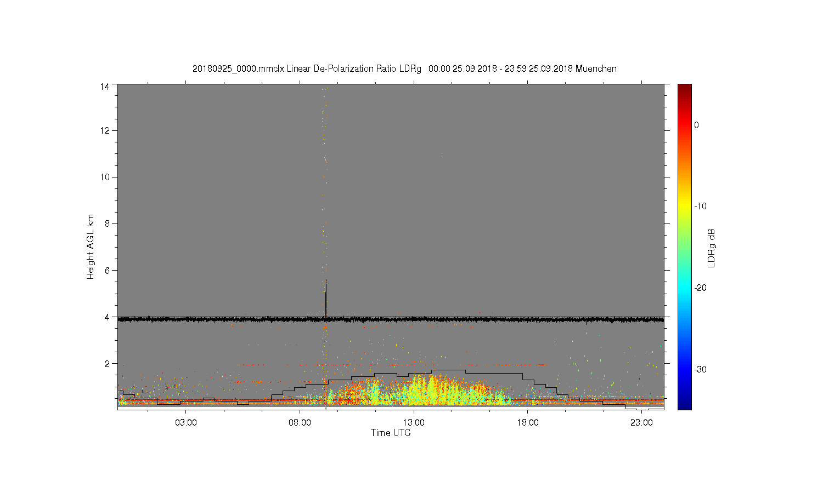Click the 'Height AGL km' y-axis label
The height and width of the screenshot is (493, 823).
91,246
